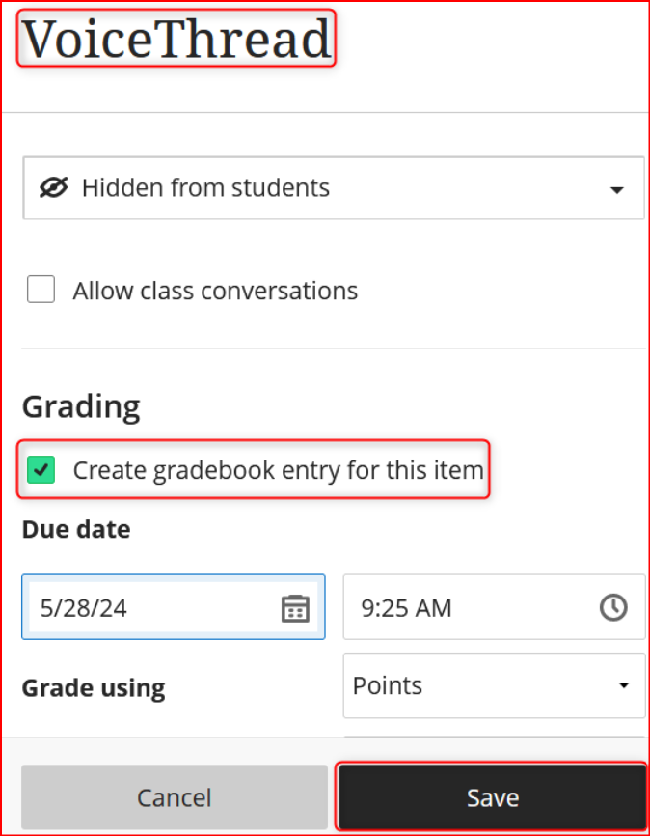Open the clock time picker icon

(613, 607)
